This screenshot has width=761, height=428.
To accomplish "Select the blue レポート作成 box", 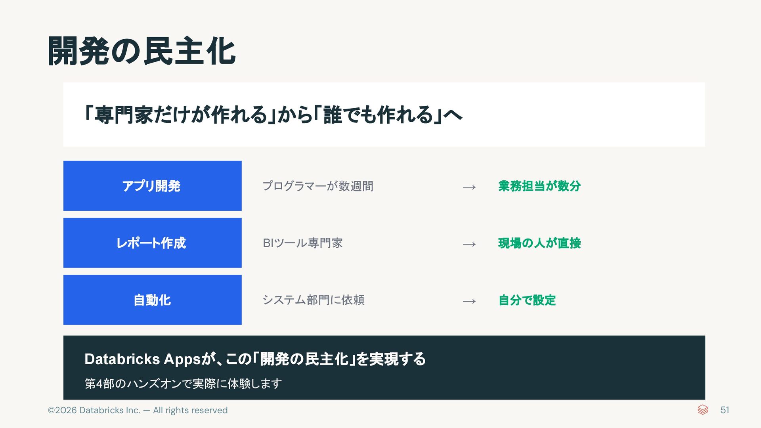I will tap(152, 243).
